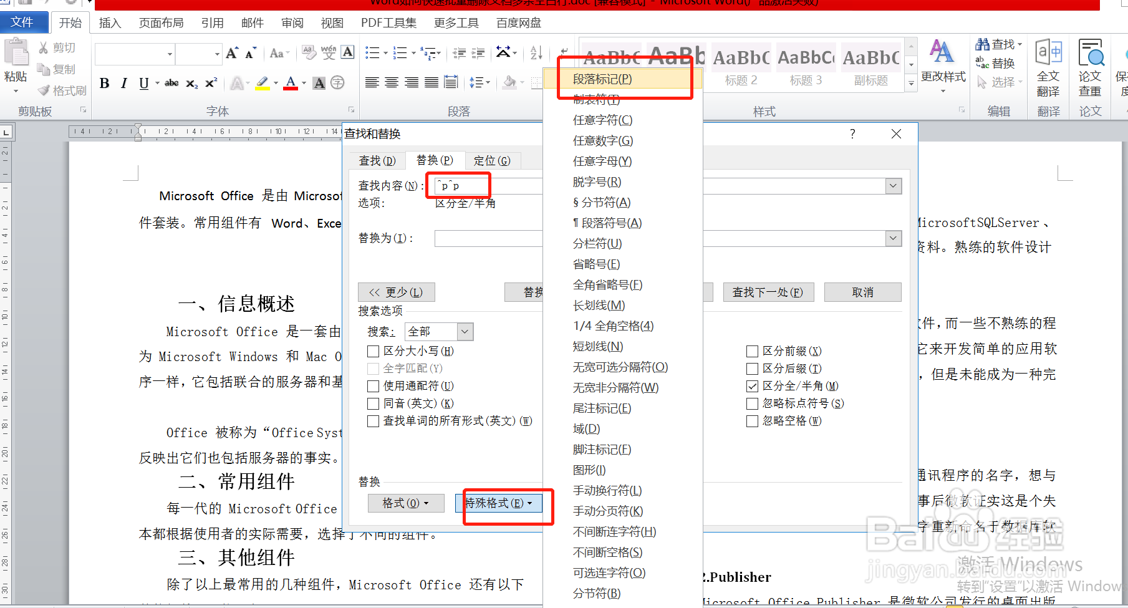
Task: Choose Any Character from special menu
Action: (602, 120)
